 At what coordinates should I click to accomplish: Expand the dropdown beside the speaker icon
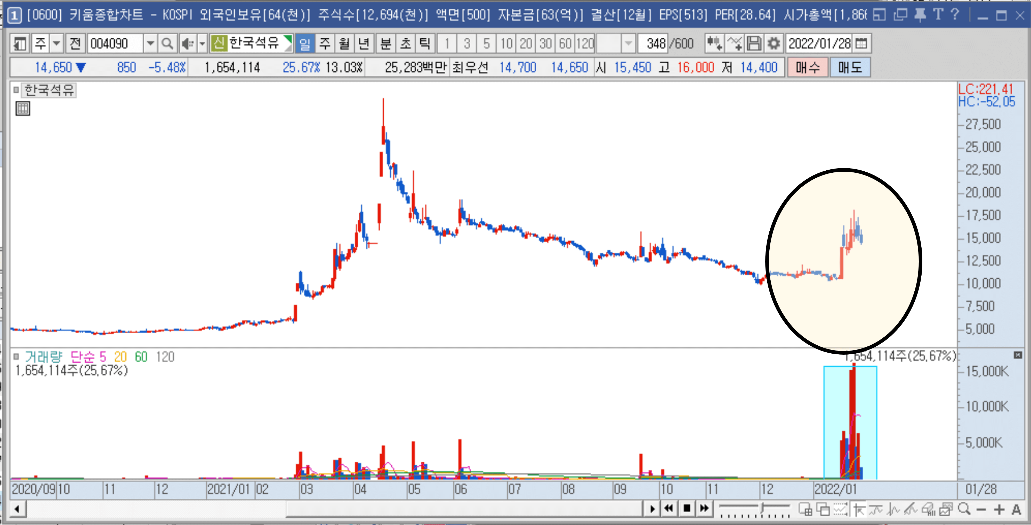tap(203, 43)
